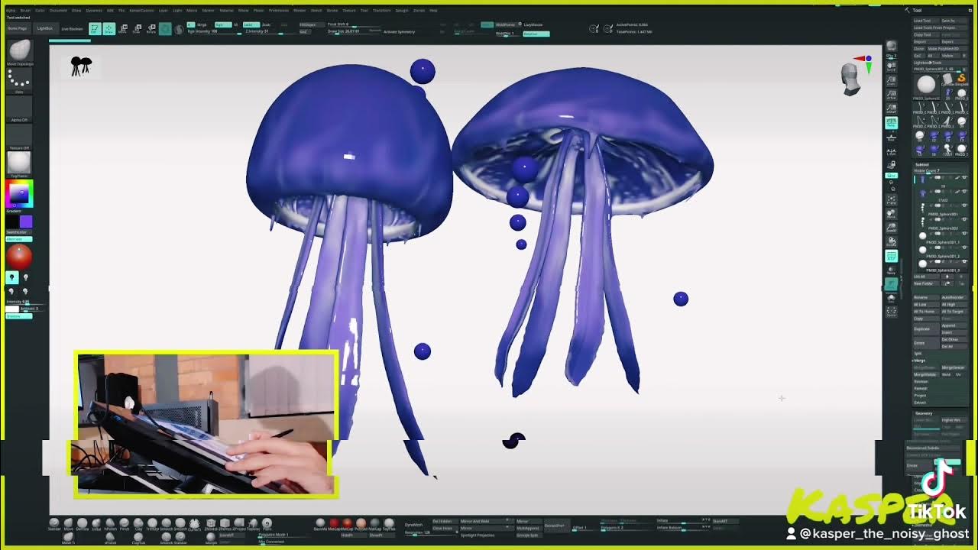The width and height of the screenshot is (978, 550).
Task: Select the ZModeler brush in bottom shelf
Action: click(x=211, y=522)
